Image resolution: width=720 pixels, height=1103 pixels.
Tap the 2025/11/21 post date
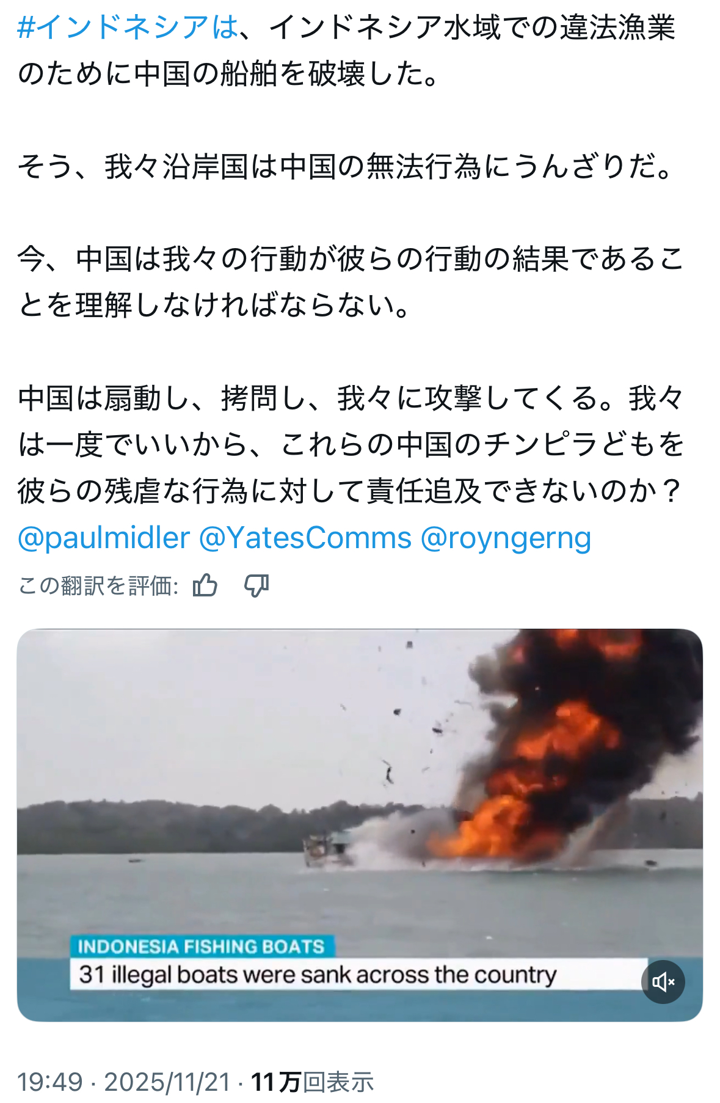(x=167, y=1082)
